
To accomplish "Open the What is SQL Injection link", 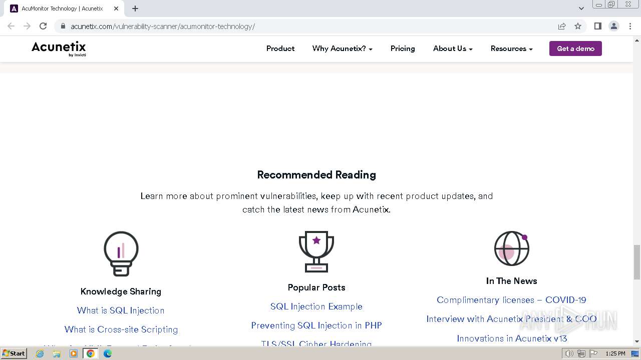I will click(121, 310).
